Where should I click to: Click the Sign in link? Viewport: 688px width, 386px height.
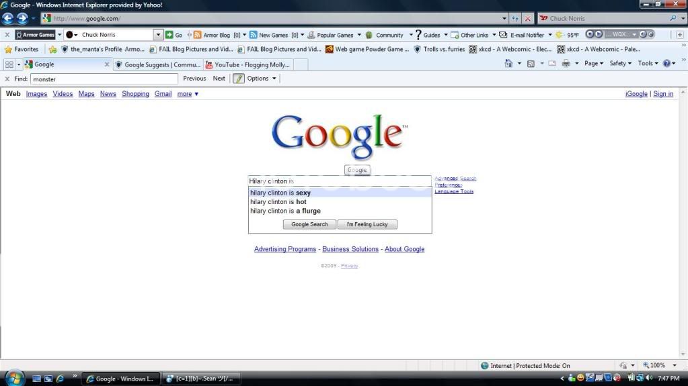(663, 94)
